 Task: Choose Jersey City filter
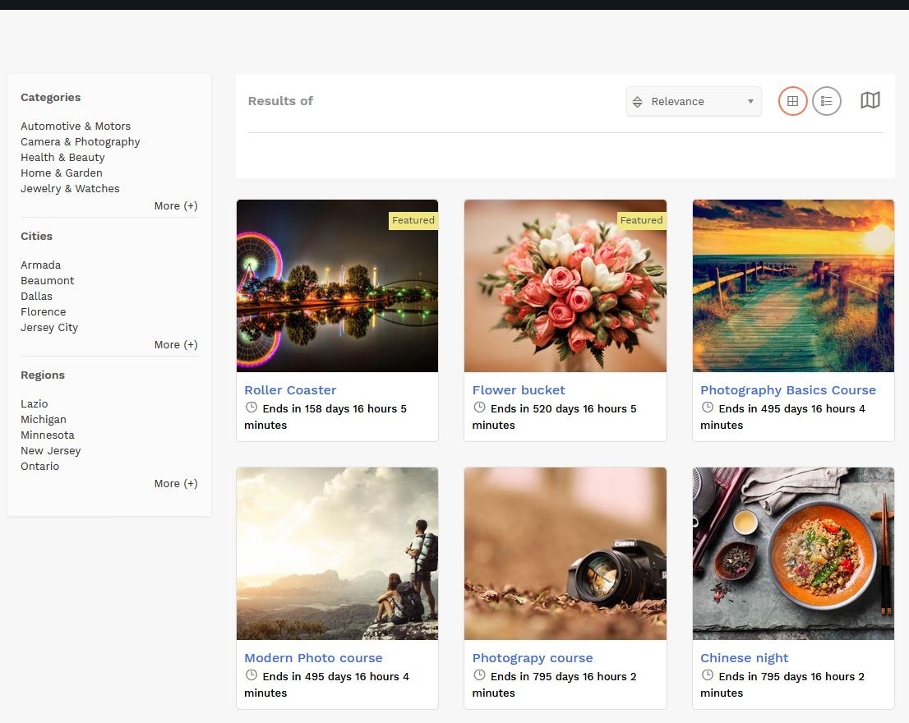point(49,328)
